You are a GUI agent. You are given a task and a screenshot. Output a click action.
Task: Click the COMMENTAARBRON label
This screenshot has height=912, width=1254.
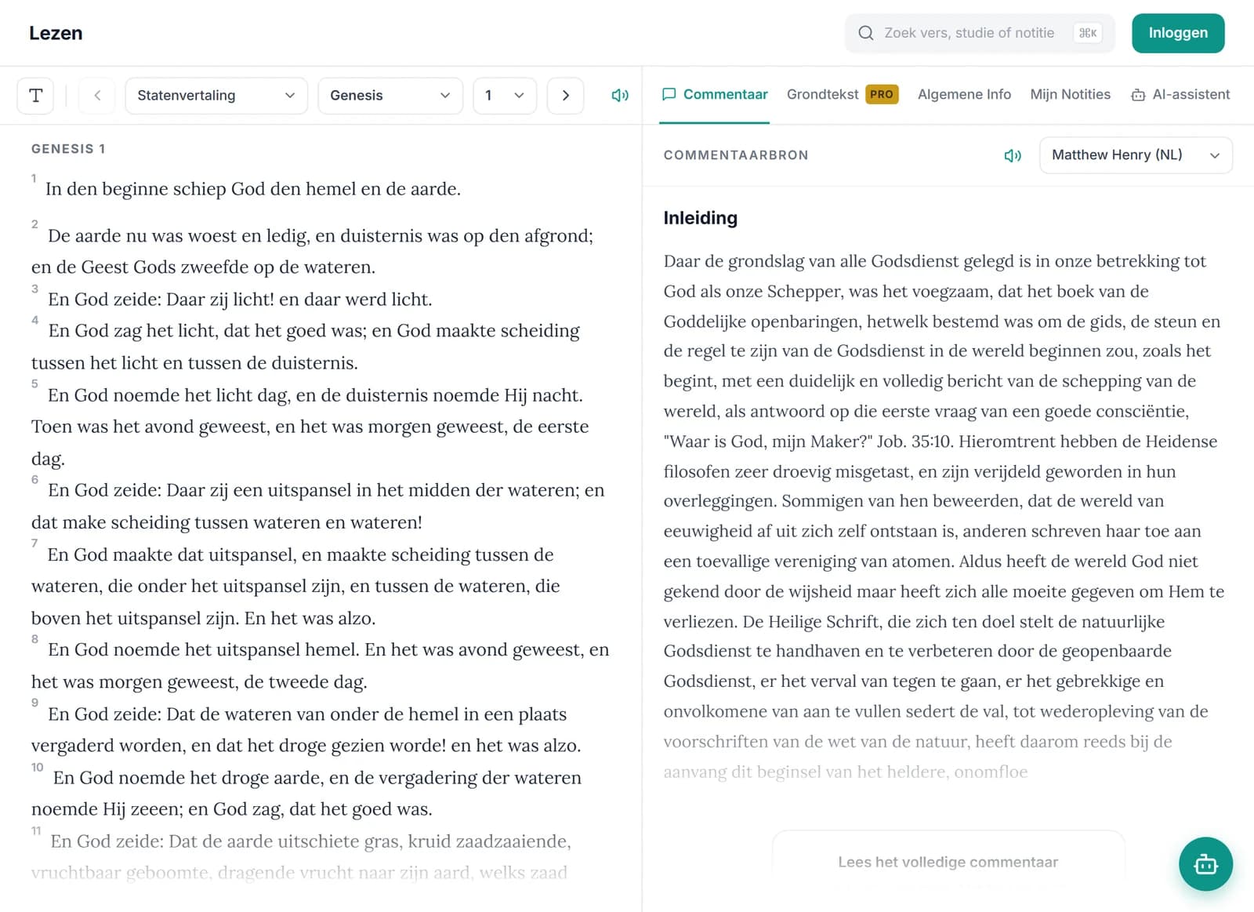click(736, 155)
